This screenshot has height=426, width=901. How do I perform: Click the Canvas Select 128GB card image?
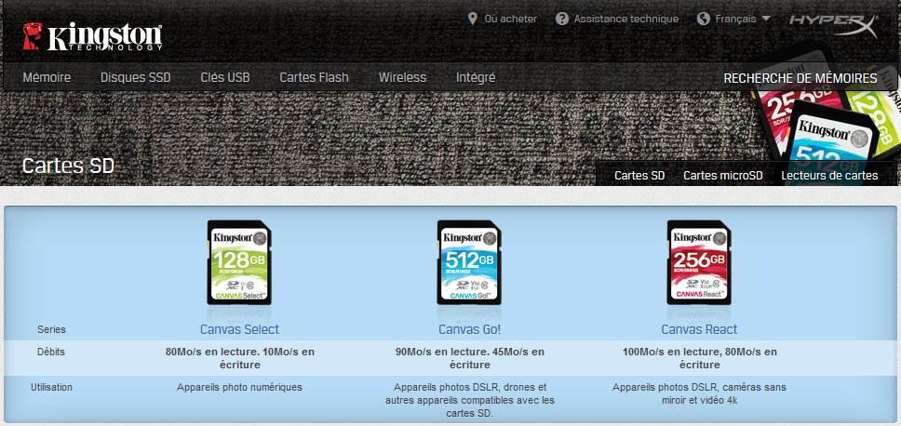(239, 263)
